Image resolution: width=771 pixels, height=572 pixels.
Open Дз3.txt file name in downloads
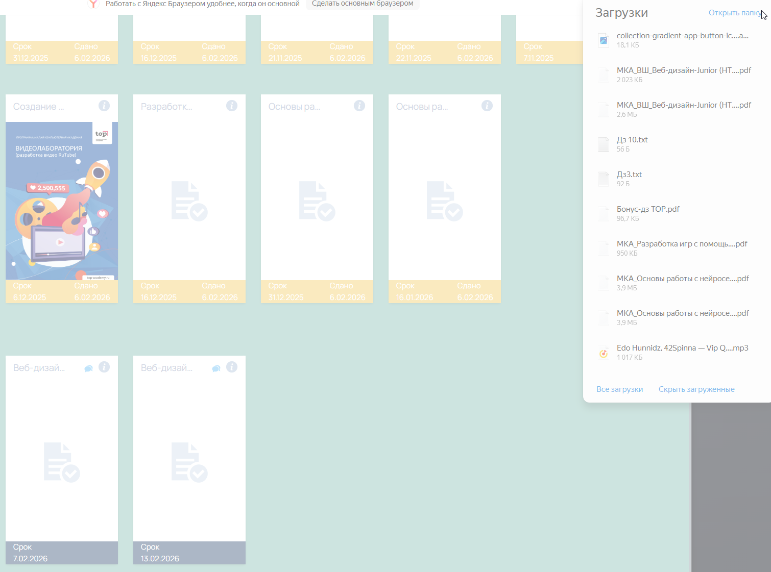click(x=629, y=175)
